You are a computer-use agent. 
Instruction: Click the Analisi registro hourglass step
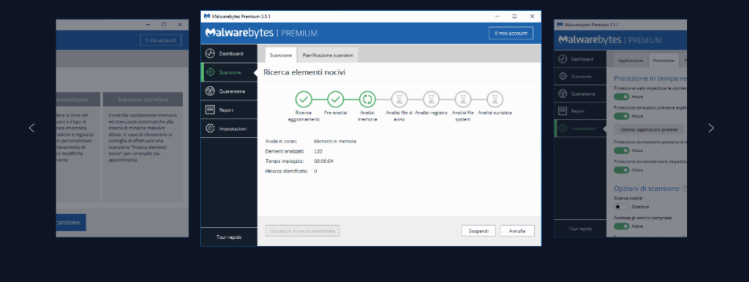coord(431,99)
